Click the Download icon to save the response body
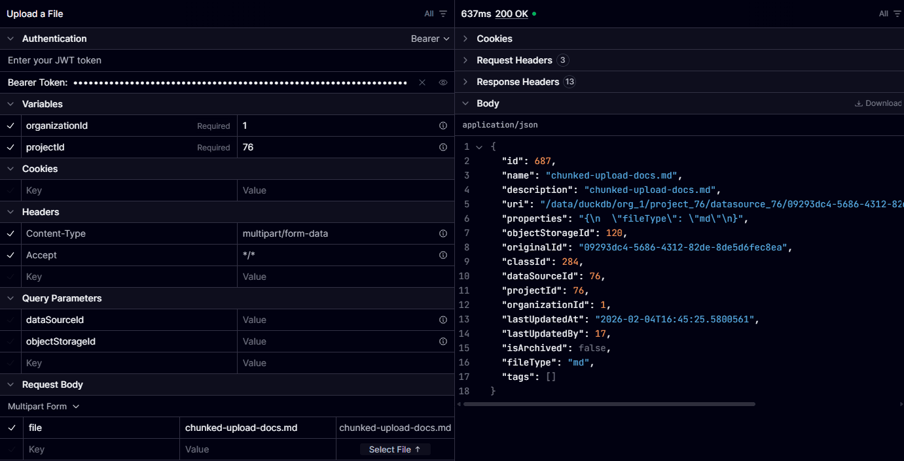 click(x=858, y=103)
